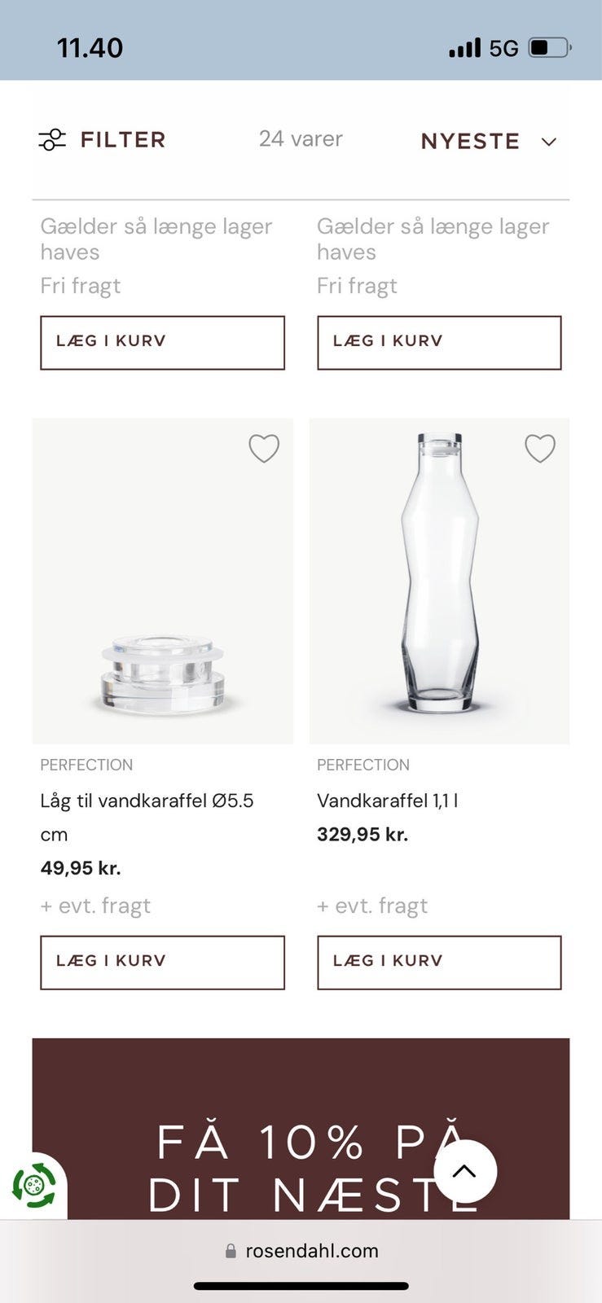Open the water carafe product image
The width and height of the screenshot is (602, 1303).
tap(439, 580)
